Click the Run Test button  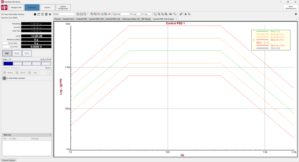pyautogui.click(x=32, y=7)
